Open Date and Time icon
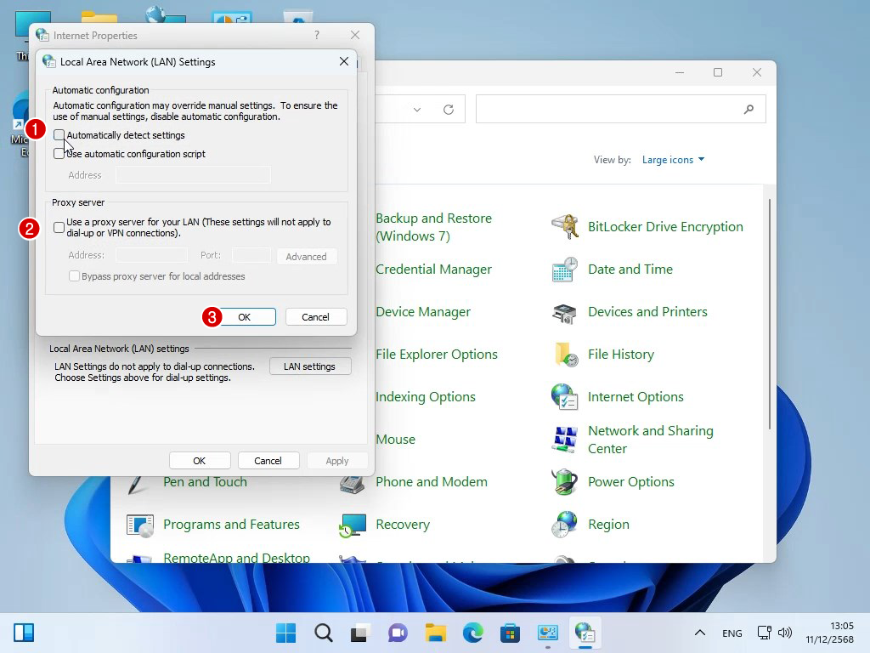The height and width of the screenshot is (653, 870). pos(565,270)
